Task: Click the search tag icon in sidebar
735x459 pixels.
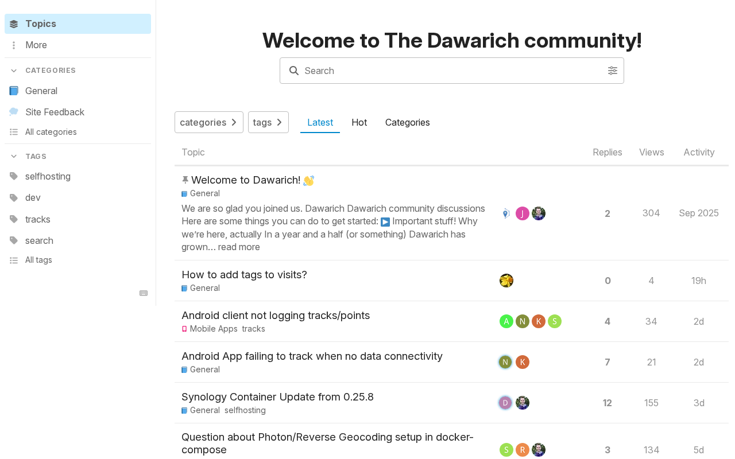Action: pos(14,240)
